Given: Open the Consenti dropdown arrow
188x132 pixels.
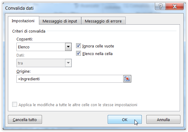Looking at the screenshot, I should pyautogui.click(x=68, y=47).
